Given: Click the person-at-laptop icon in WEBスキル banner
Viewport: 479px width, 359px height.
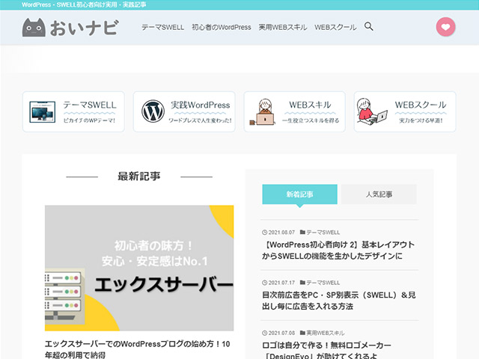Looking at the screenshot, I should click(x=264, y=112).
